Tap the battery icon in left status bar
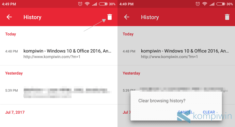235x127 pixels. coord(103,4)
